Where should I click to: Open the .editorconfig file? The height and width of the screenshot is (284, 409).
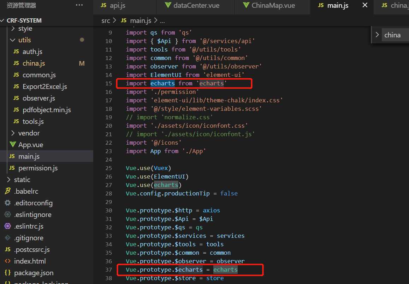tap(33, 203)
